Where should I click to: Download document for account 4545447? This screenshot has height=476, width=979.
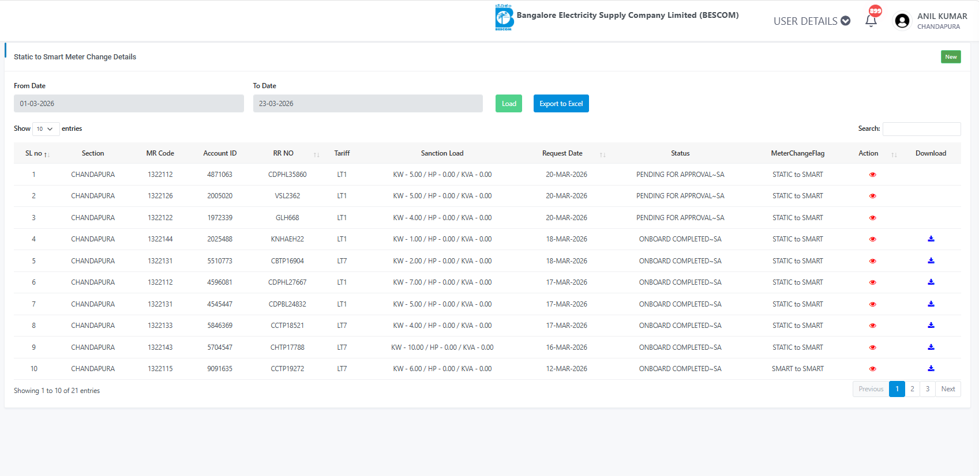931,304
